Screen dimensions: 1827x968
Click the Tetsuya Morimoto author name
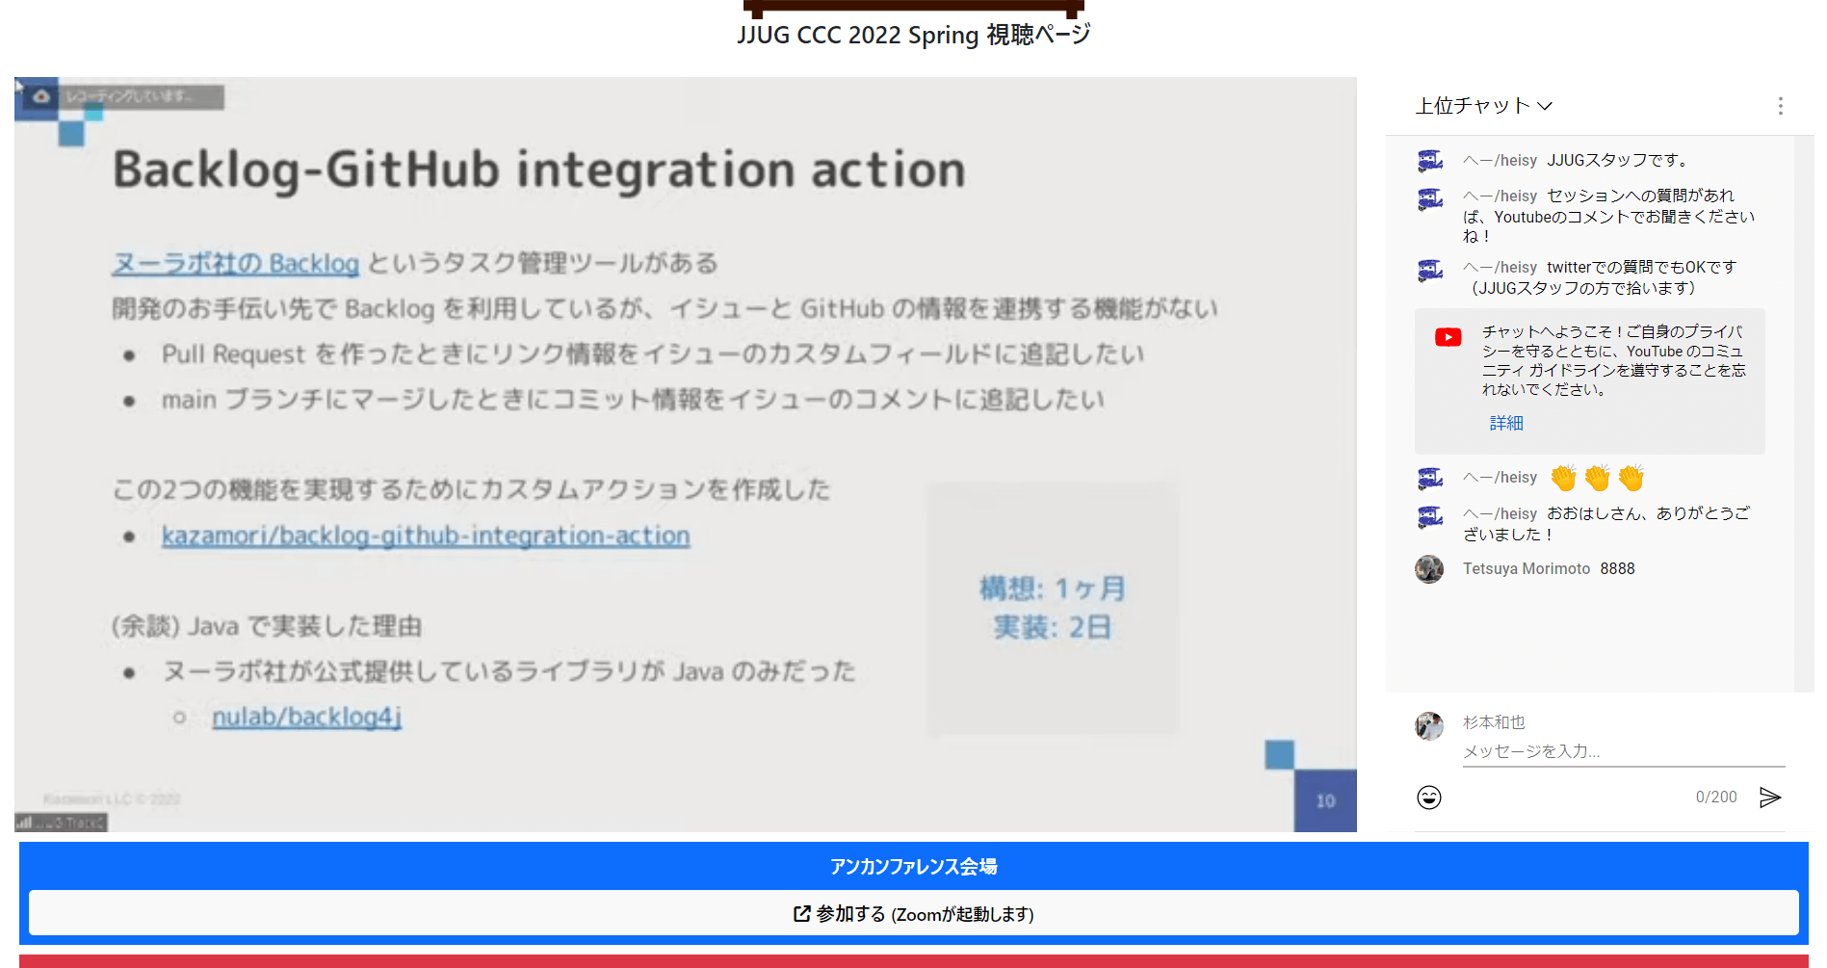click(x=1527, y=568)
